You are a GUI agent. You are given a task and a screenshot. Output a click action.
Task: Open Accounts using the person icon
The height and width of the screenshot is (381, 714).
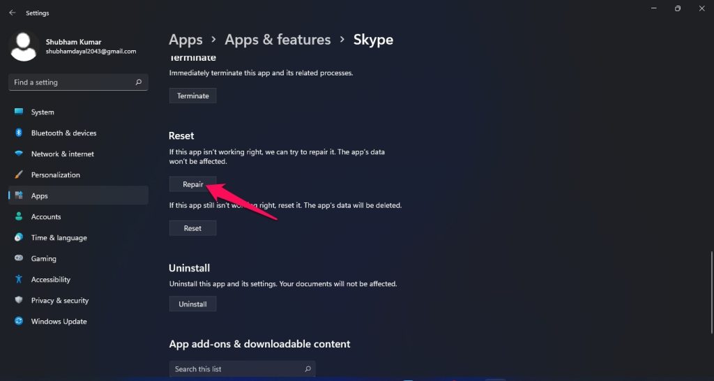pos(19,217)
